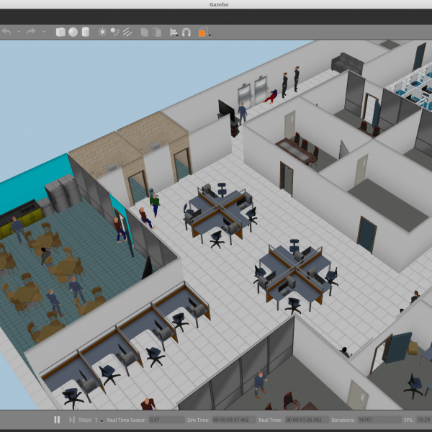Open the undo history dropdown arrow

point(19,32)
